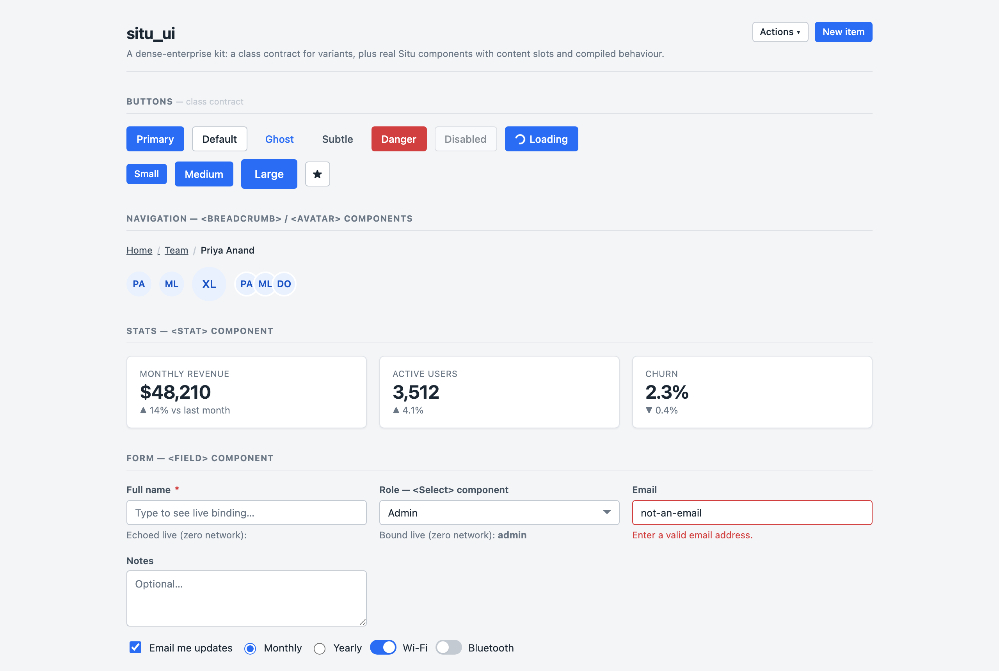Click the standalone ML avatar
999x671 pixels.
pos(172,284)
